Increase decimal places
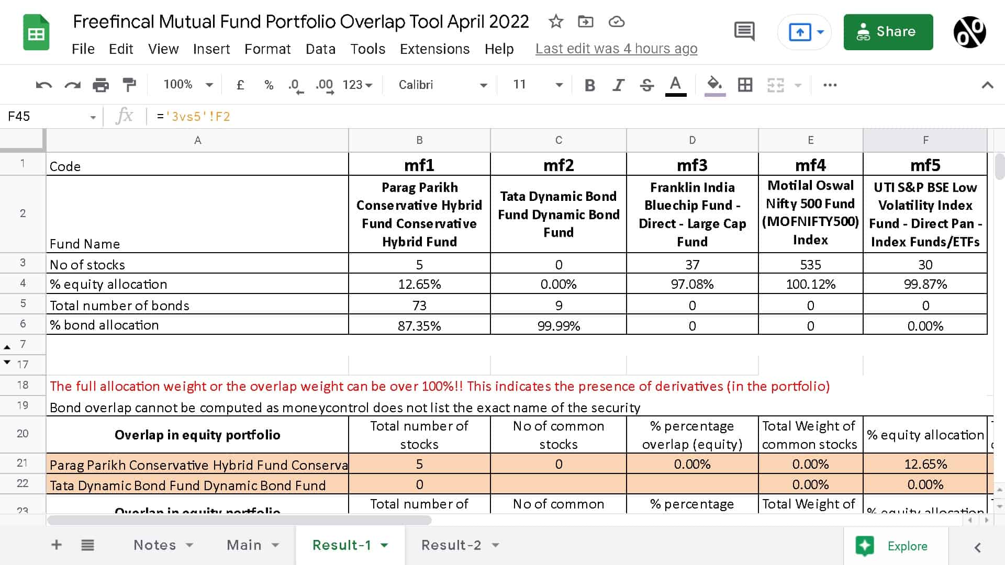The width and height of the screenshot is (1005, 565). [324, 84]
